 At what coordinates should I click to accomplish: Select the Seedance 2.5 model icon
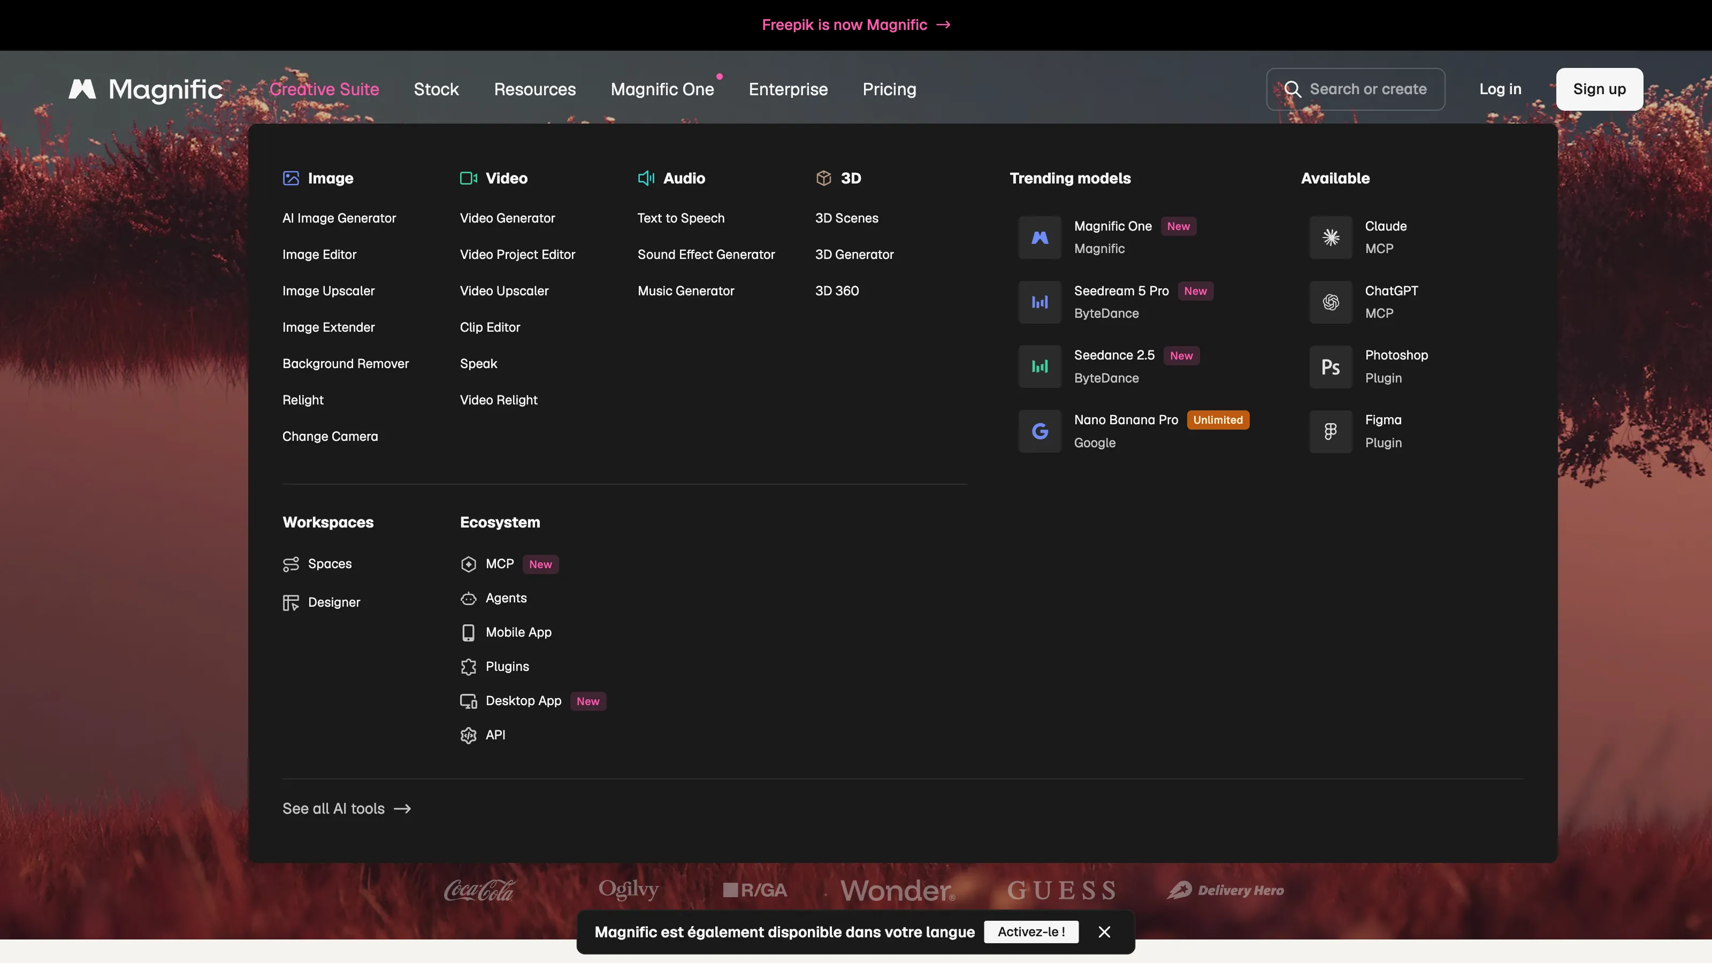1040,367
